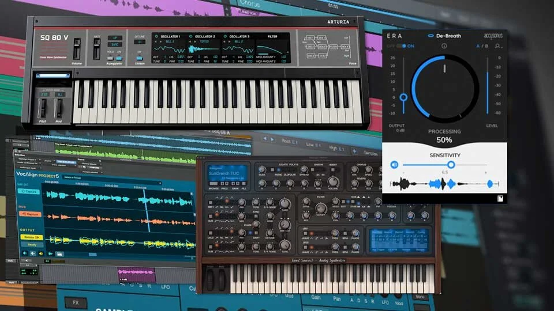Click the Saurus main Volume knob
554x311 pixels.
click(x=332, y=182)
